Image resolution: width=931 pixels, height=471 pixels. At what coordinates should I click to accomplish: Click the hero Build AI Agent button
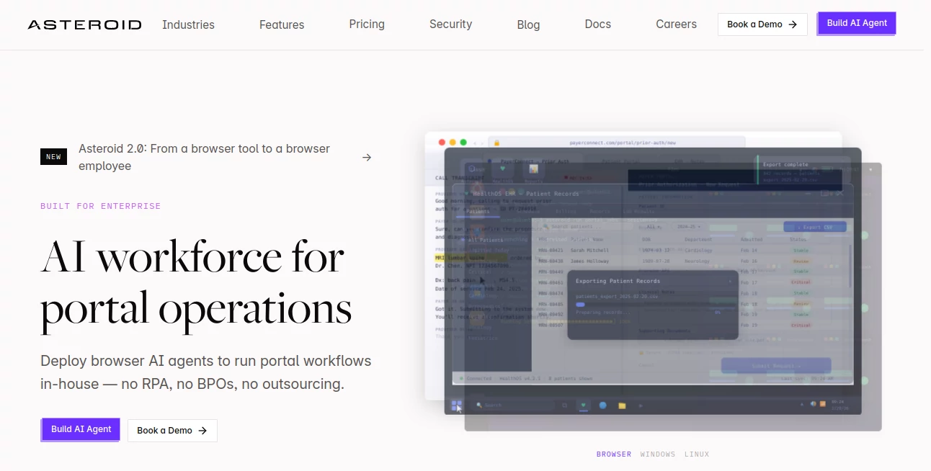click(x=81, y=429)
